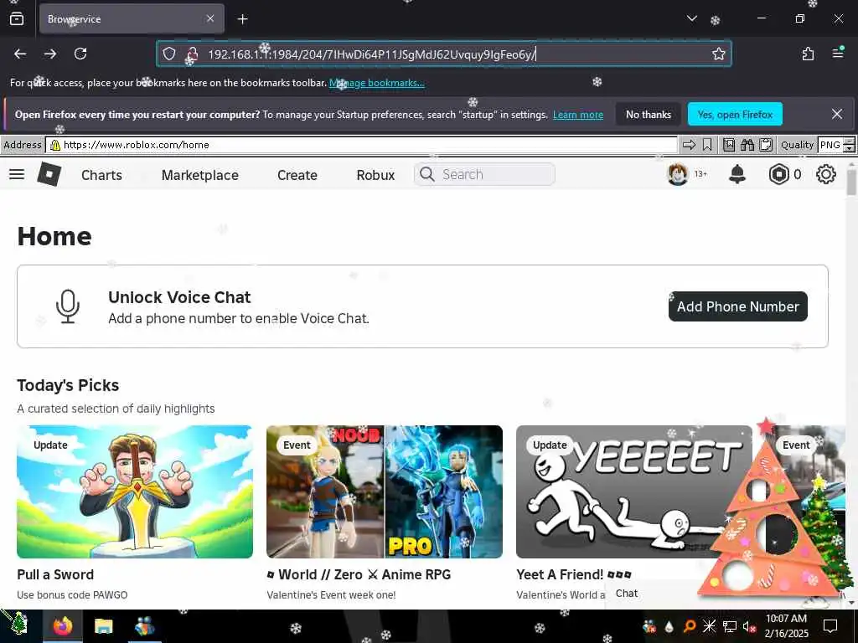
Task: Open the Yeet A Friend thumbnail
Action: tap(633, 491)
